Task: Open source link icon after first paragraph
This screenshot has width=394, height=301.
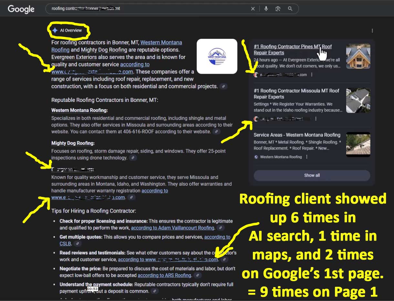Action: pos(223,86)
